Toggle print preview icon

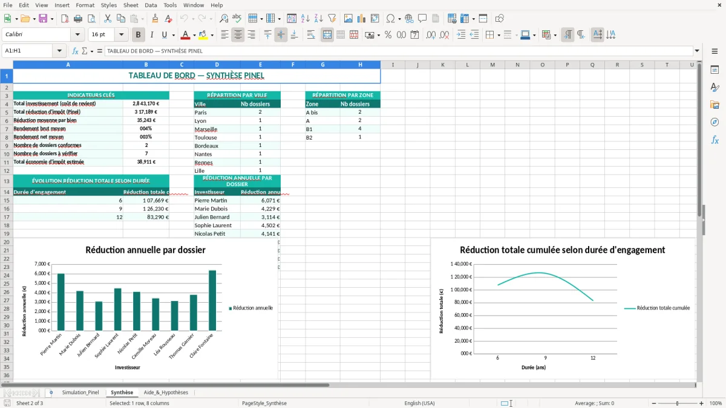[x=91, y=19]
